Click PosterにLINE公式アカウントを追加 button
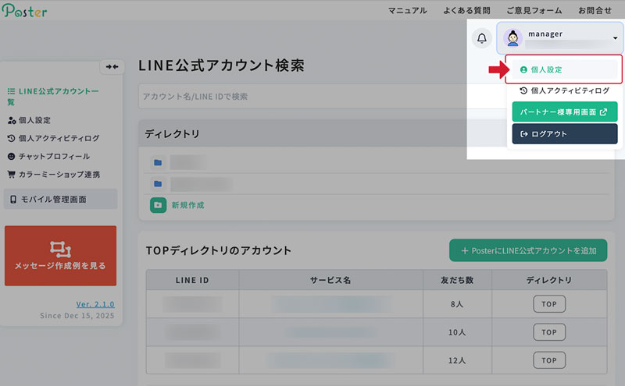Viewport: 625px width, 386px height. 527,250
